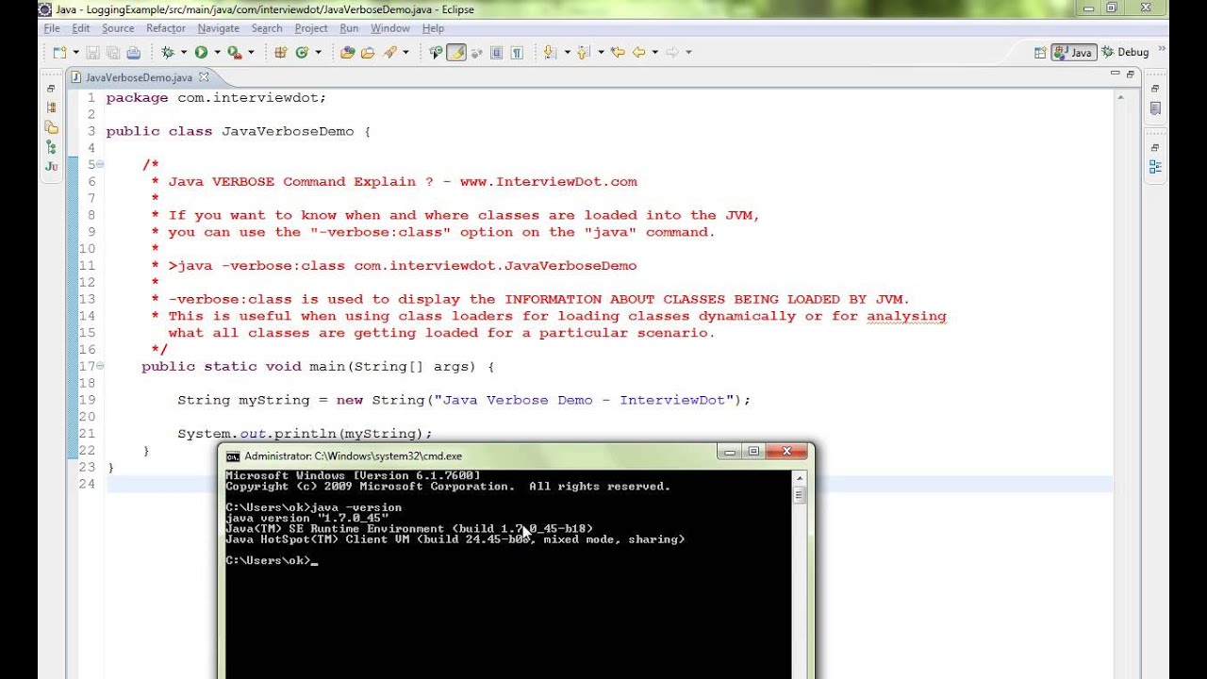Toggle Mark Occurrences highlighter icon
The image size is (1207, 679).
(x=456, y=53)
